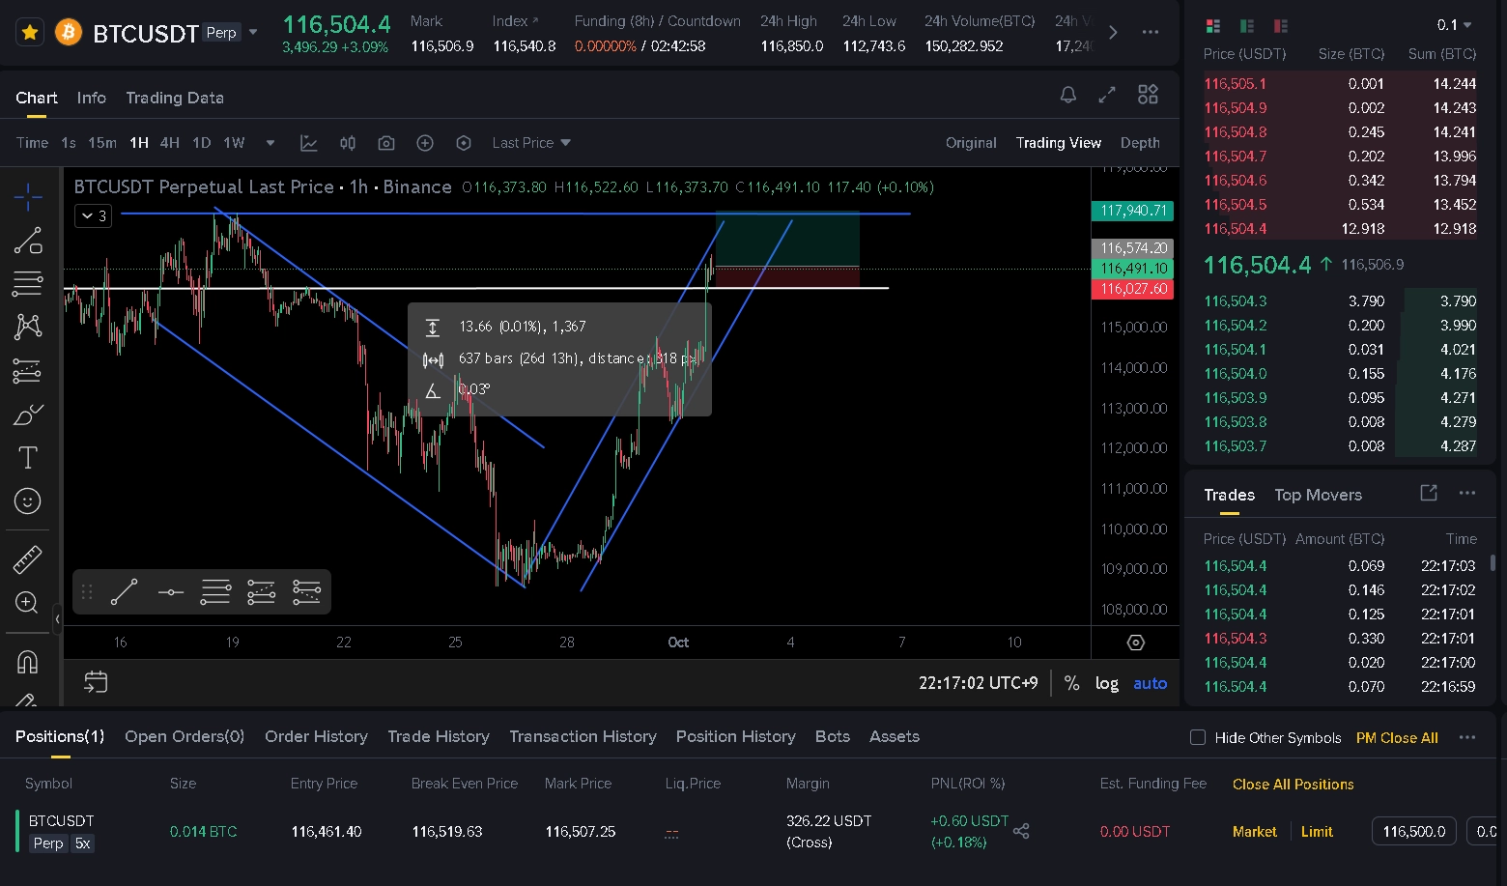This screenshot has width=1507, height=886.
Task: Toggle auto scale on chart
Action: pos(1150,683)
